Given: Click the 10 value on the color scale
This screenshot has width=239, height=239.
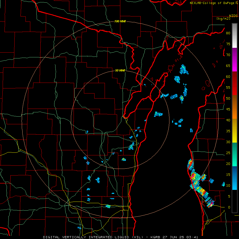Looking at the screenshot, I should pos(228,186).
